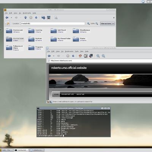Viewport: 152px width, 152px height.
Task: Open back history dropdown in web browser
Action: point(54,56)
